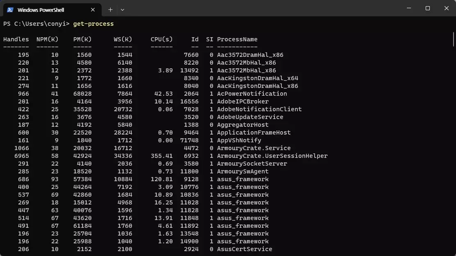This screenshot has width=456, height=256.
Task: Click the get-process command text
Action: [93, 24]
